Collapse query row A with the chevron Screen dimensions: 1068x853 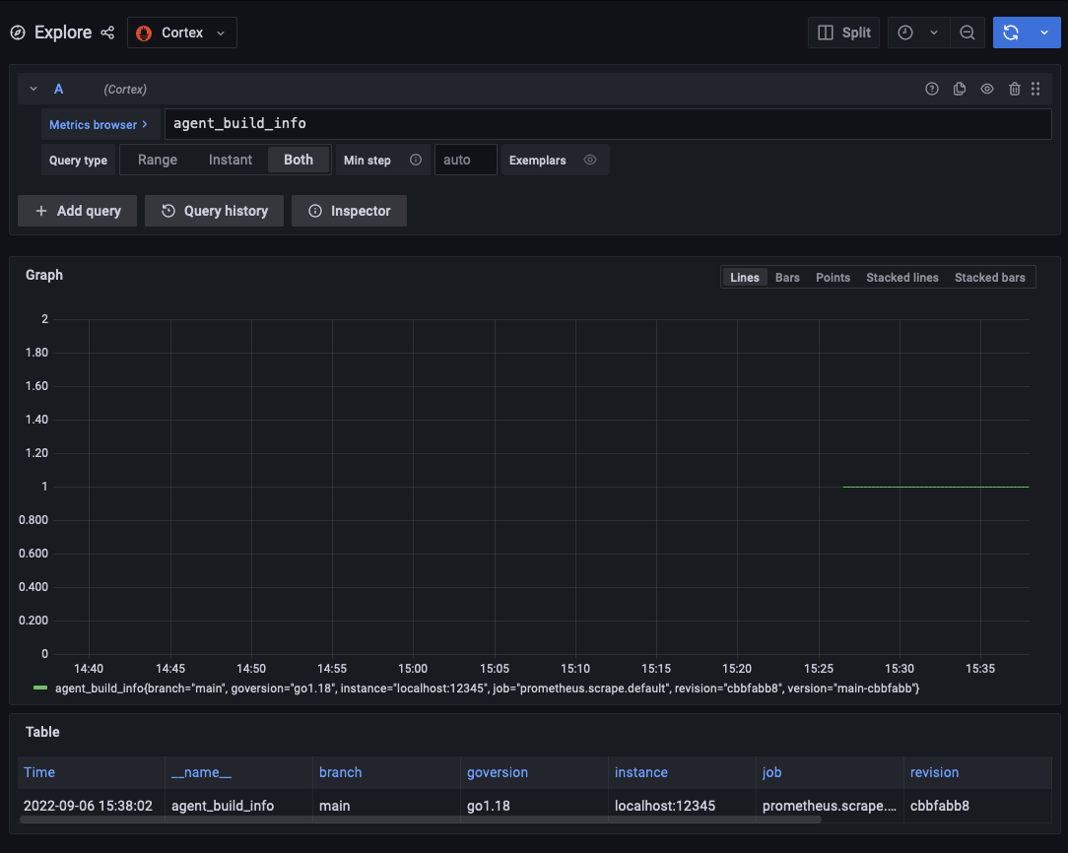[x=33, y=88]
